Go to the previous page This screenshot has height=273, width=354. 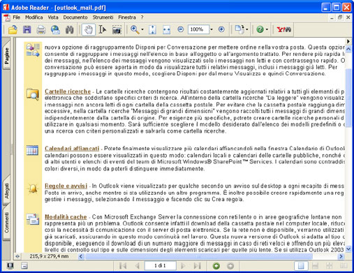point(138,265)
